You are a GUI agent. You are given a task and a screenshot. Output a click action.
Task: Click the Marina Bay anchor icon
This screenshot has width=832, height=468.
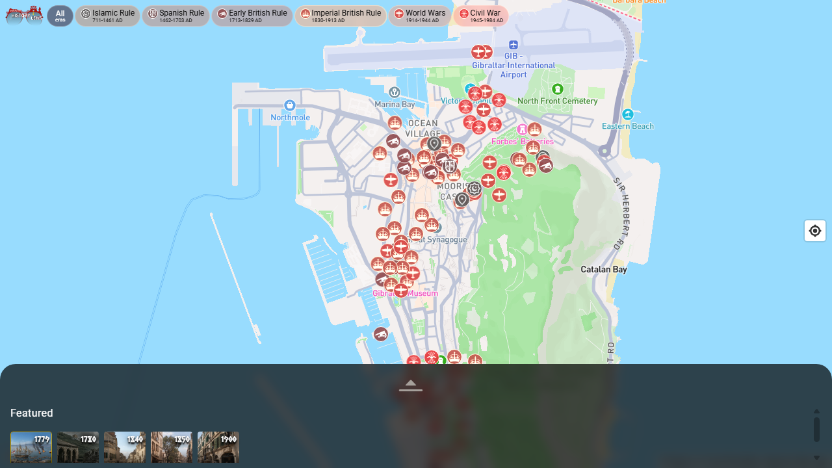tap(395, 92)
